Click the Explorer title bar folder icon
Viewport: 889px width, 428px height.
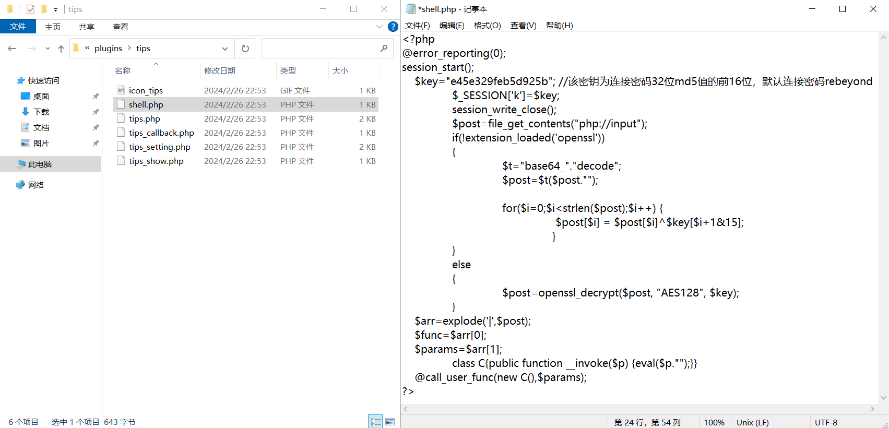pyautogui.click(x=10, y=9)
